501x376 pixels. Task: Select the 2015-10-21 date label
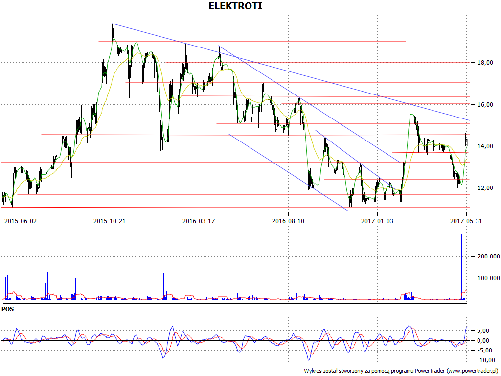110,221
